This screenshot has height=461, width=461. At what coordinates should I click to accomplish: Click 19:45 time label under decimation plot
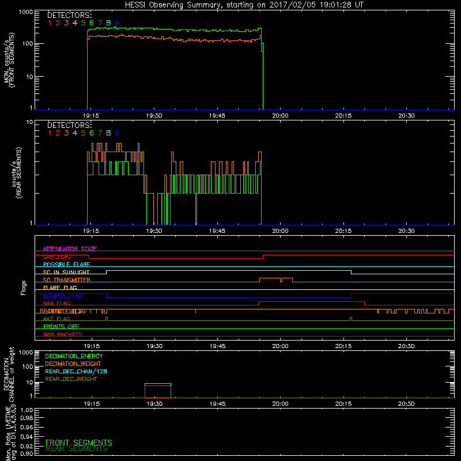point(218,404)
